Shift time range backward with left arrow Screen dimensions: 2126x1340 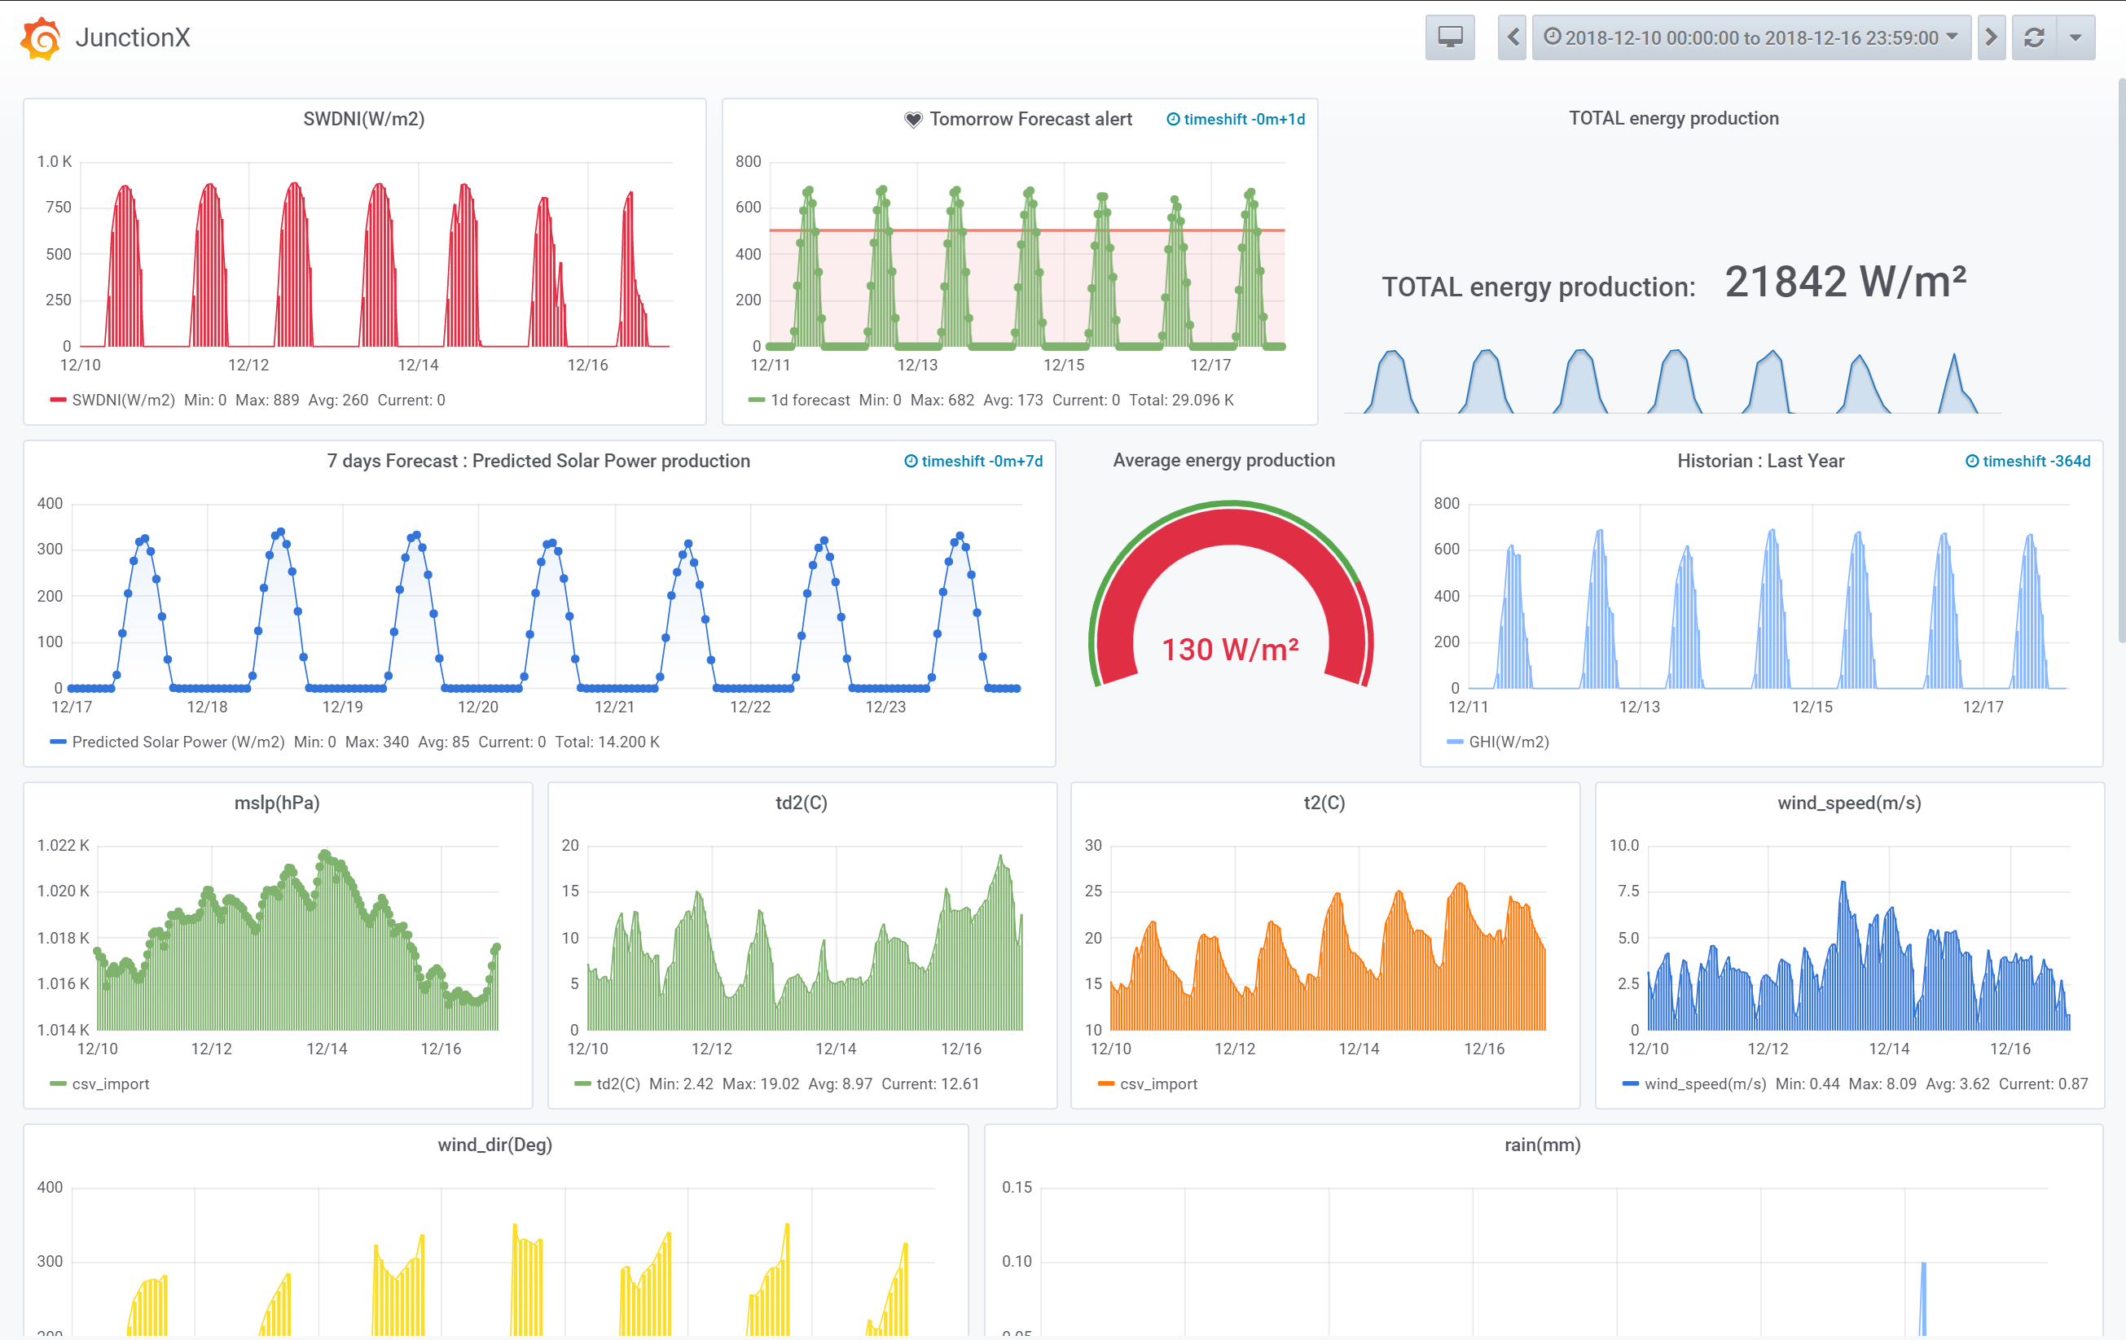pyautogui.click(x=1512, y=37)
